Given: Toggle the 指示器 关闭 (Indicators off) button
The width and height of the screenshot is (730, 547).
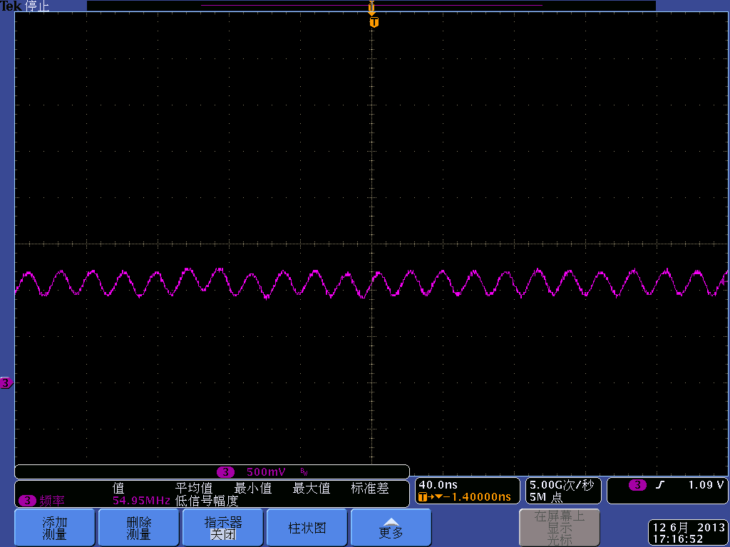Looking at the screenshot, I should 223,528.
